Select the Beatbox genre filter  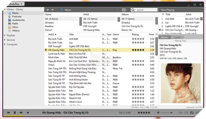(x=49, y=26)
